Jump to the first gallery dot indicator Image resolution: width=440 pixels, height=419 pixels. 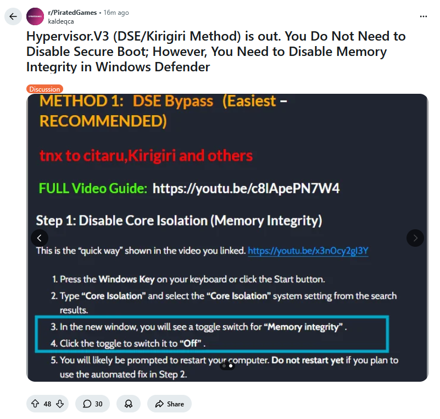point(224,366)
